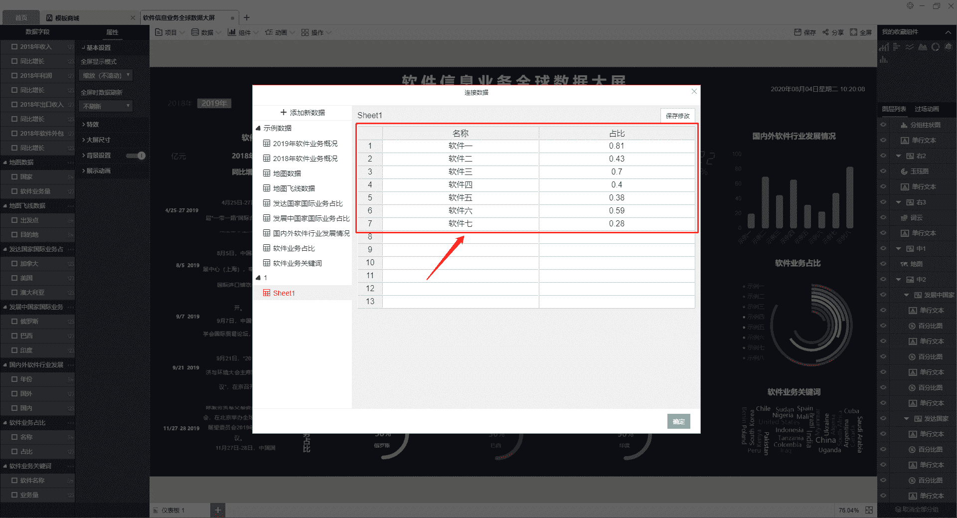Close the 连接数据 dialog with X
Viewport: 957px width, 518px height.
(x=694, y=91)
